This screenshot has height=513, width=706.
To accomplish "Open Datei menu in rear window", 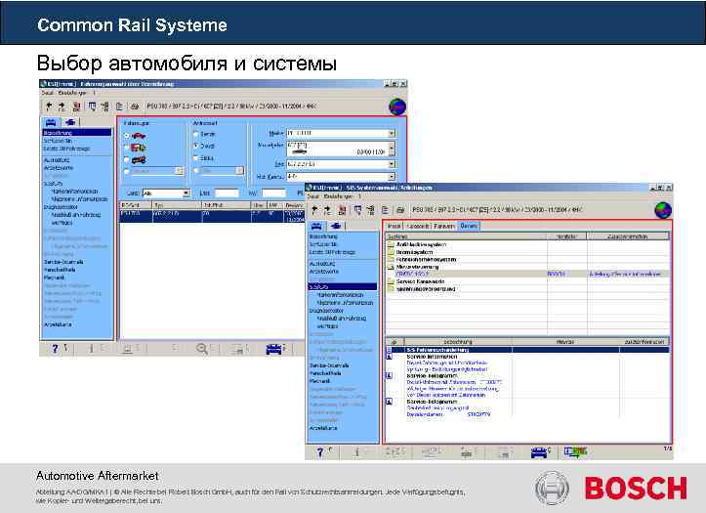I will tap(48, 93).
